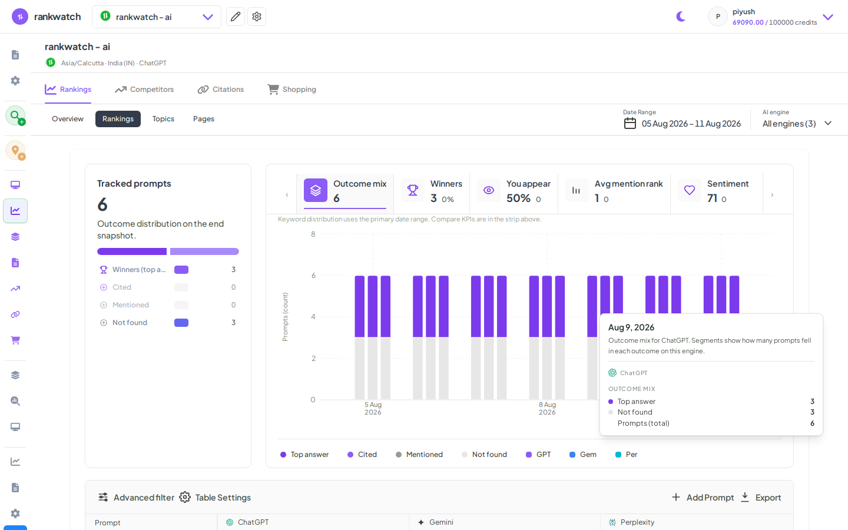Open the Advanced filter
848x530 pixels.
click(x=136, y=498)
